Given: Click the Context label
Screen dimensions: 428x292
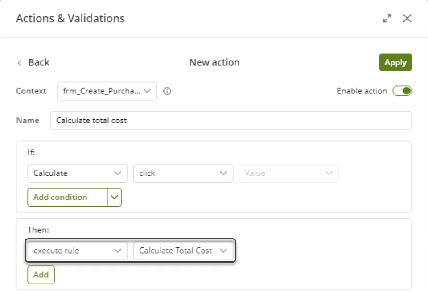Looking at the screenshot, I should tap(31, 91).
